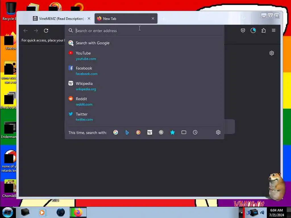Search bookmarks with the blue star icon
The image size is (291, 218).
pos(172,132)
